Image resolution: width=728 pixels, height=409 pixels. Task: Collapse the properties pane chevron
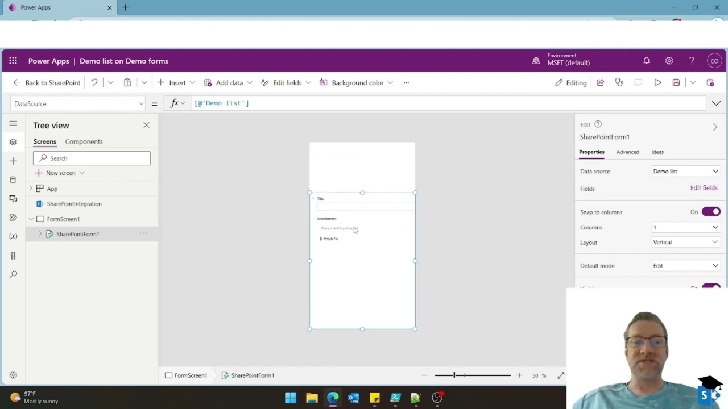tap(715, 127)
